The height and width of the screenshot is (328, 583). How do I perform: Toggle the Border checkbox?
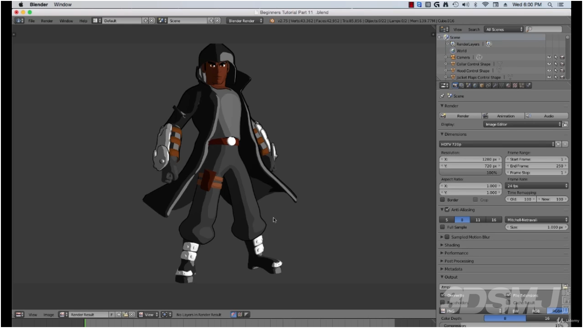pos(443,200)
